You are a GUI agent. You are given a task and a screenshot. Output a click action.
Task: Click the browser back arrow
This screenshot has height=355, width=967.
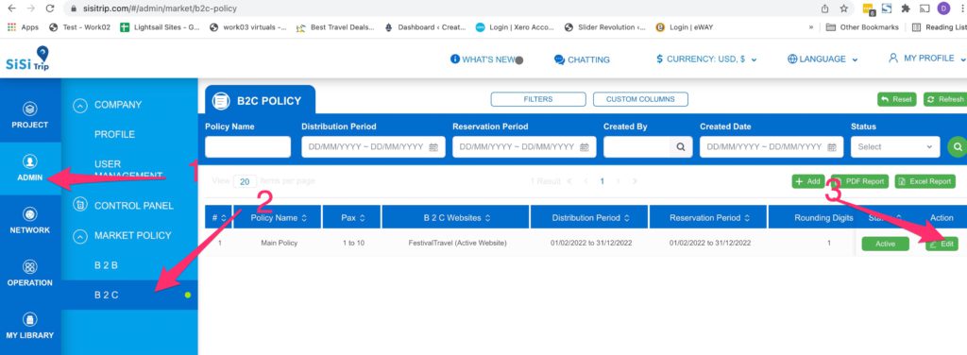11,8
